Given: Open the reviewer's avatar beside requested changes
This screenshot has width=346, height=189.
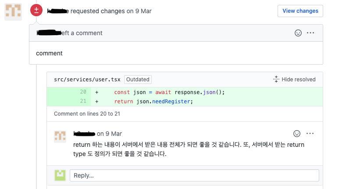Looking at the screenshot, I should pyautogui.click(x=13, y=11).
